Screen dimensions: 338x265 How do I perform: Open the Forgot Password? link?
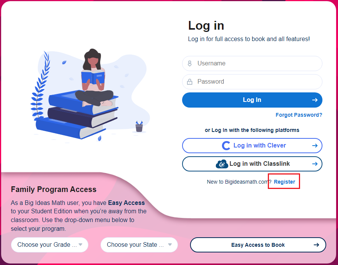click(x=299, y=115)
